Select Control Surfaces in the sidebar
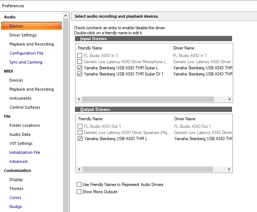 click(25, 107)
